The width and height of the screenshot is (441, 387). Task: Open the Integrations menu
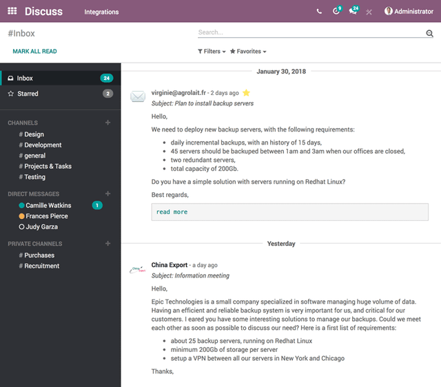[101, 12]
